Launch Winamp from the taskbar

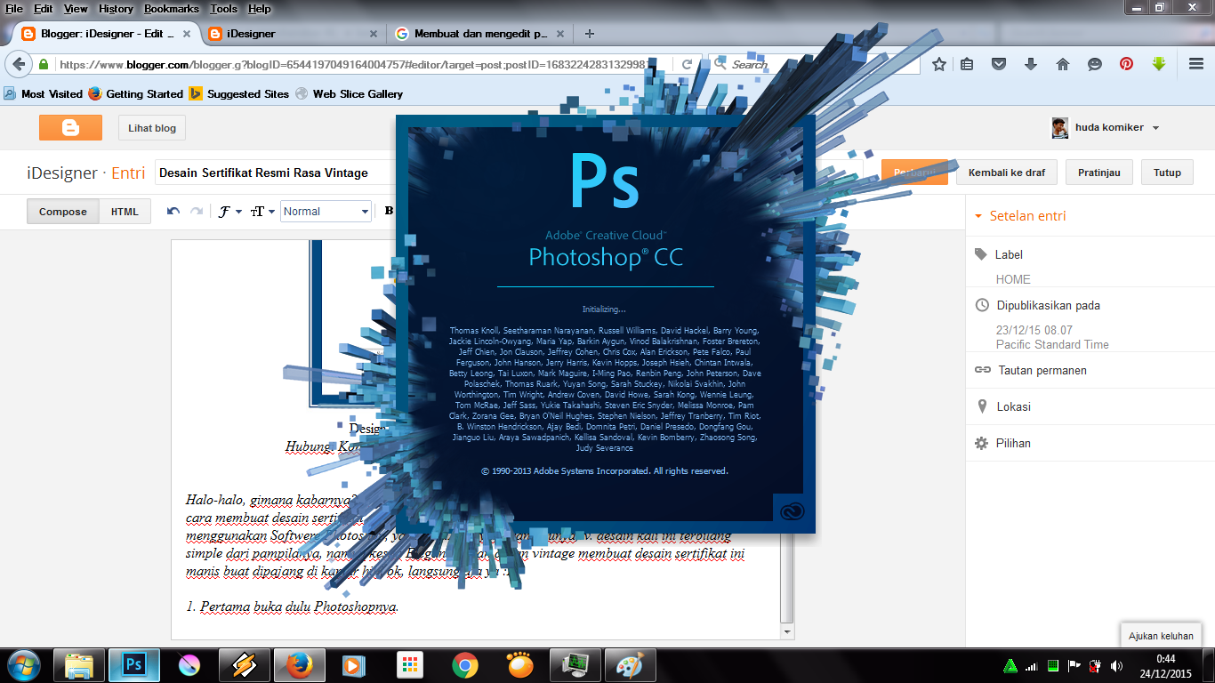245,664
